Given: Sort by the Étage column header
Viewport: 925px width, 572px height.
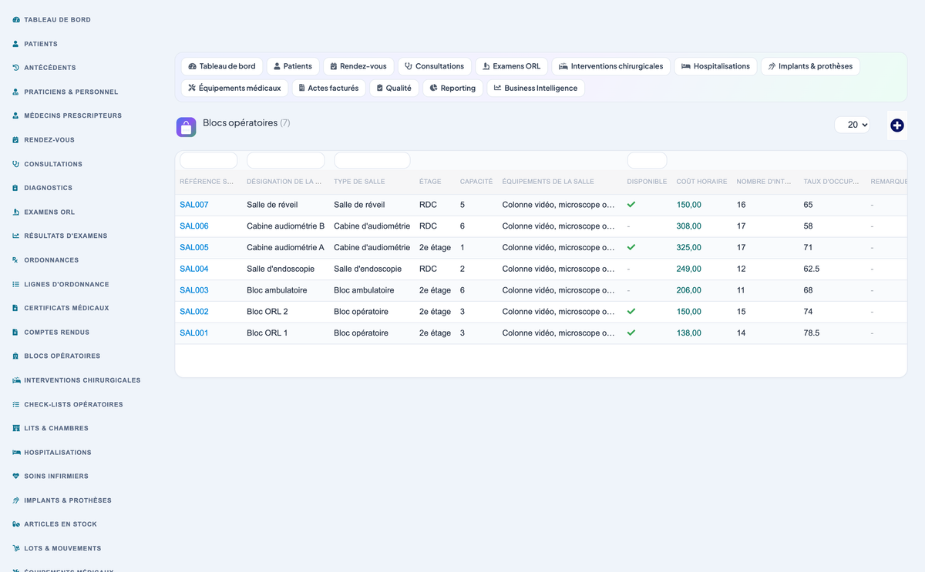Looking at the screenshot, I should pyautogui.click(x=430, y=182).
